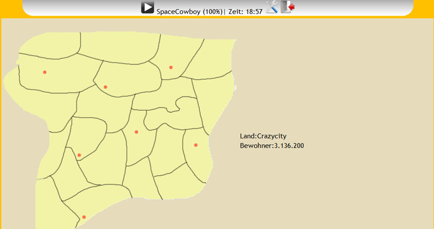This screenshot has width=434, height=229.
Task: Select the red city dot in map center
Action: [136, 132]
